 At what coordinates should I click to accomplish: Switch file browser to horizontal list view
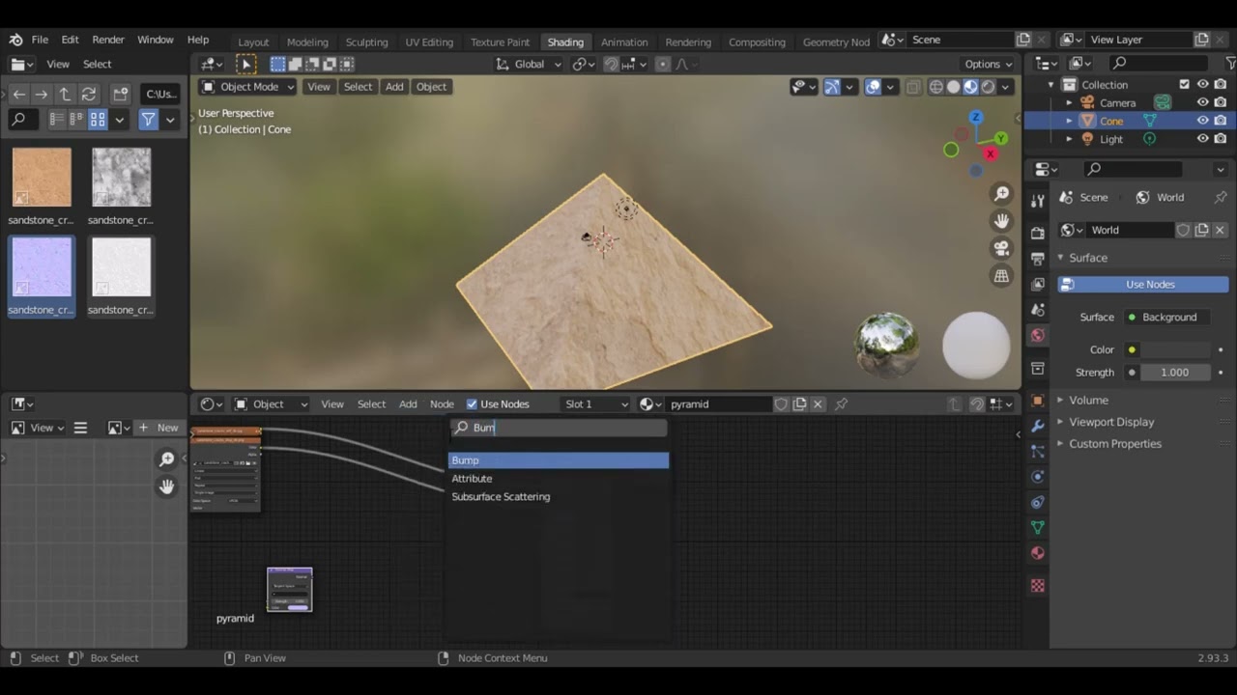click(77, 120)
